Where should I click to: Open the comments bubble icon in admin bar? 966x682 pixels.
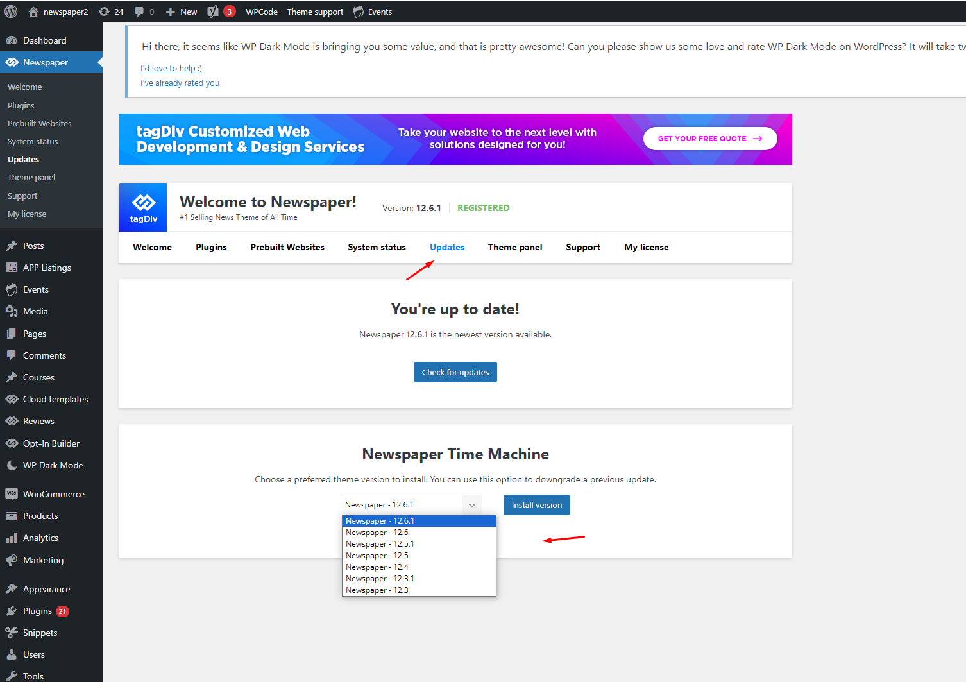tap(139, 12)
